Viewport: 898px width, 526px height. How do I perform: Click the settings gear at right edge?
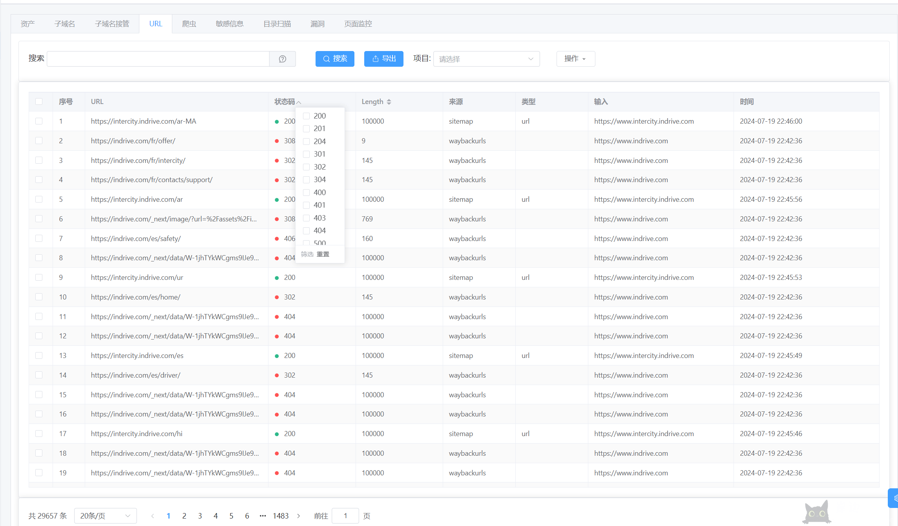pyautogui.click(x=895, y=498)
